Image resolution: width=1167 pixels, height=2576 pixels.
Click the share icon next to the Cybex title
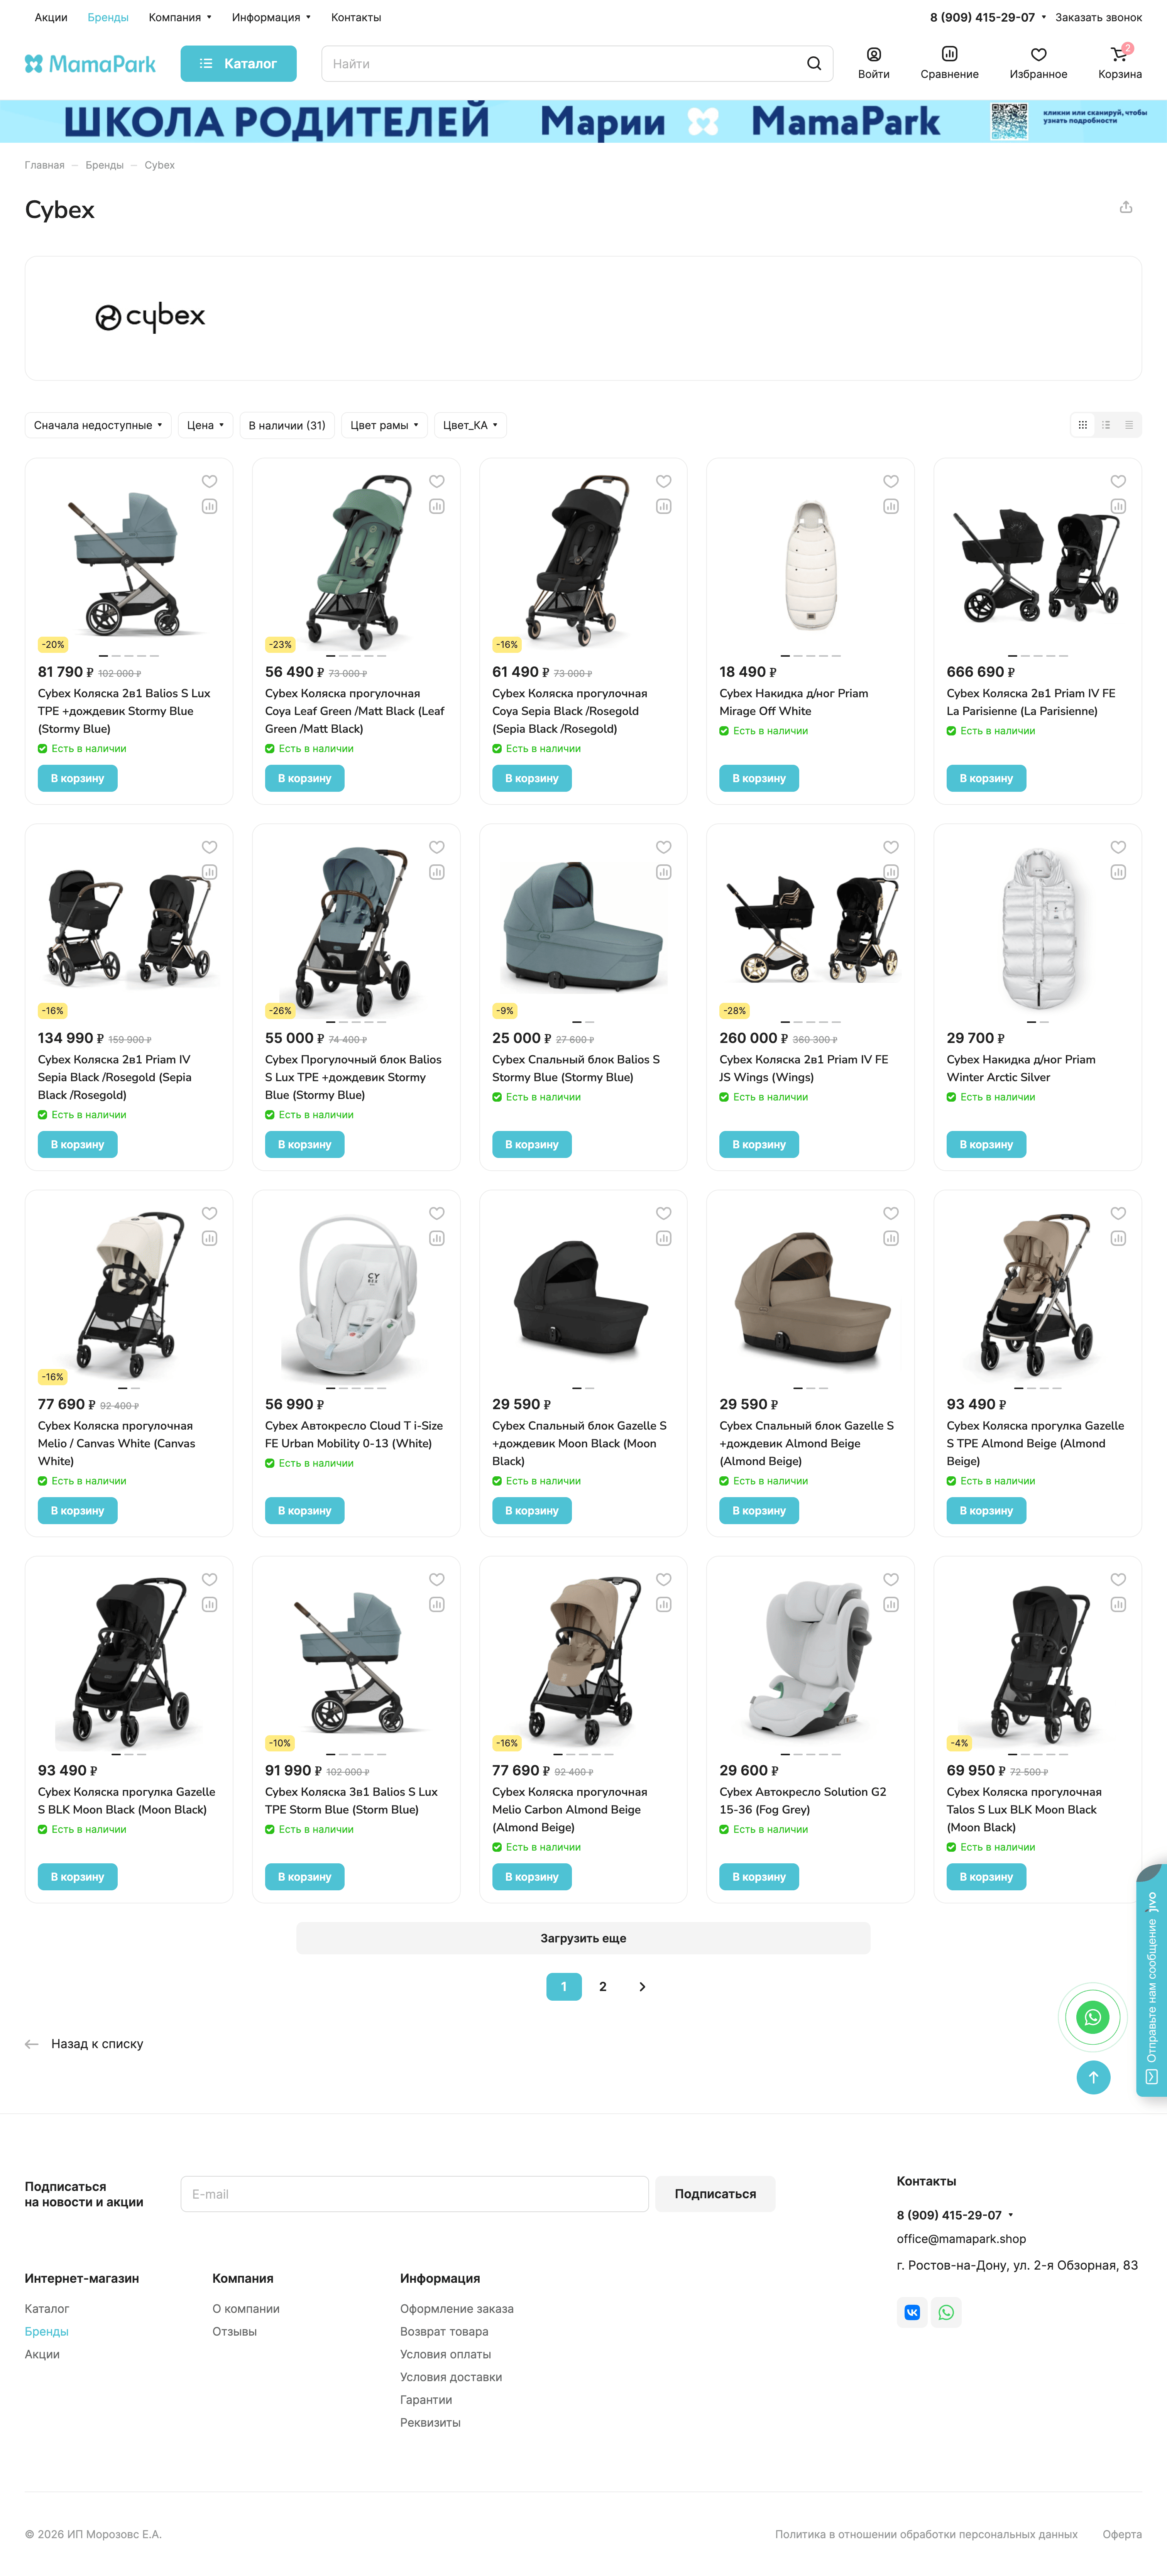click(x=1126, y=207)
